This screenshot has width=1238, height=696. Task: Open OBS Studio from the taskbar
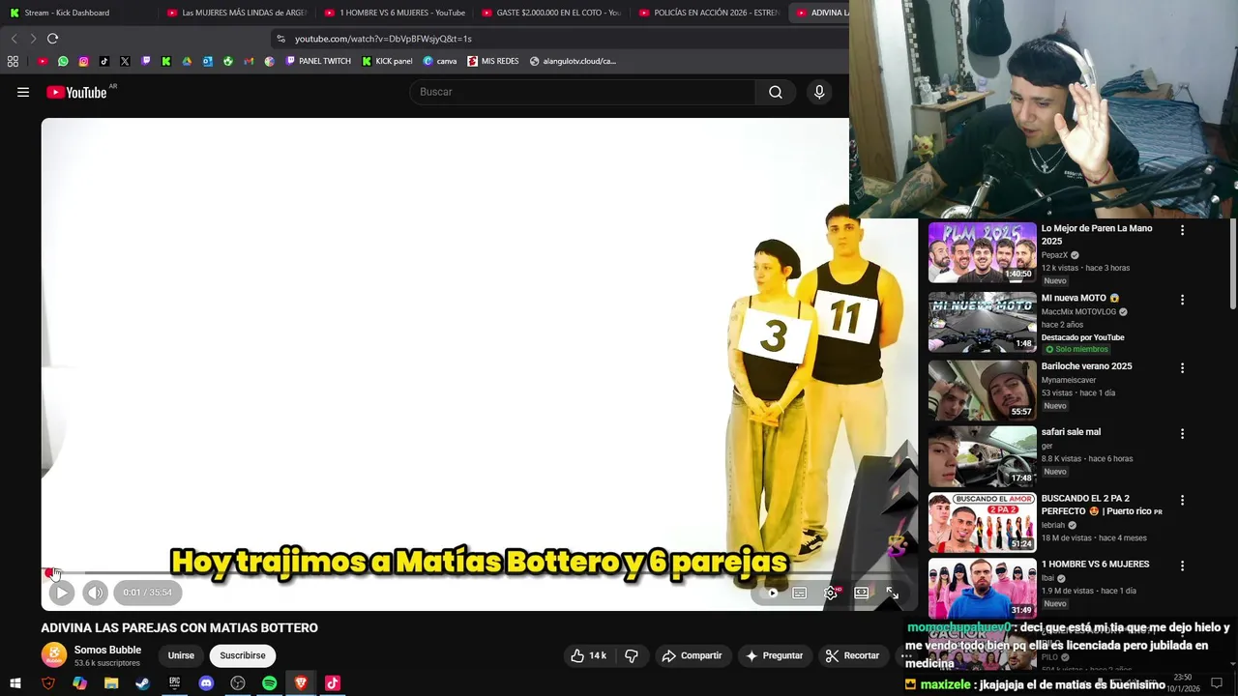point(238,683)
